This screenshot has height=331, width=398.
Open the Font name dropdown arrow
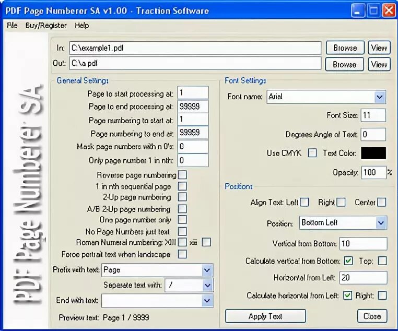click(380, 97)
